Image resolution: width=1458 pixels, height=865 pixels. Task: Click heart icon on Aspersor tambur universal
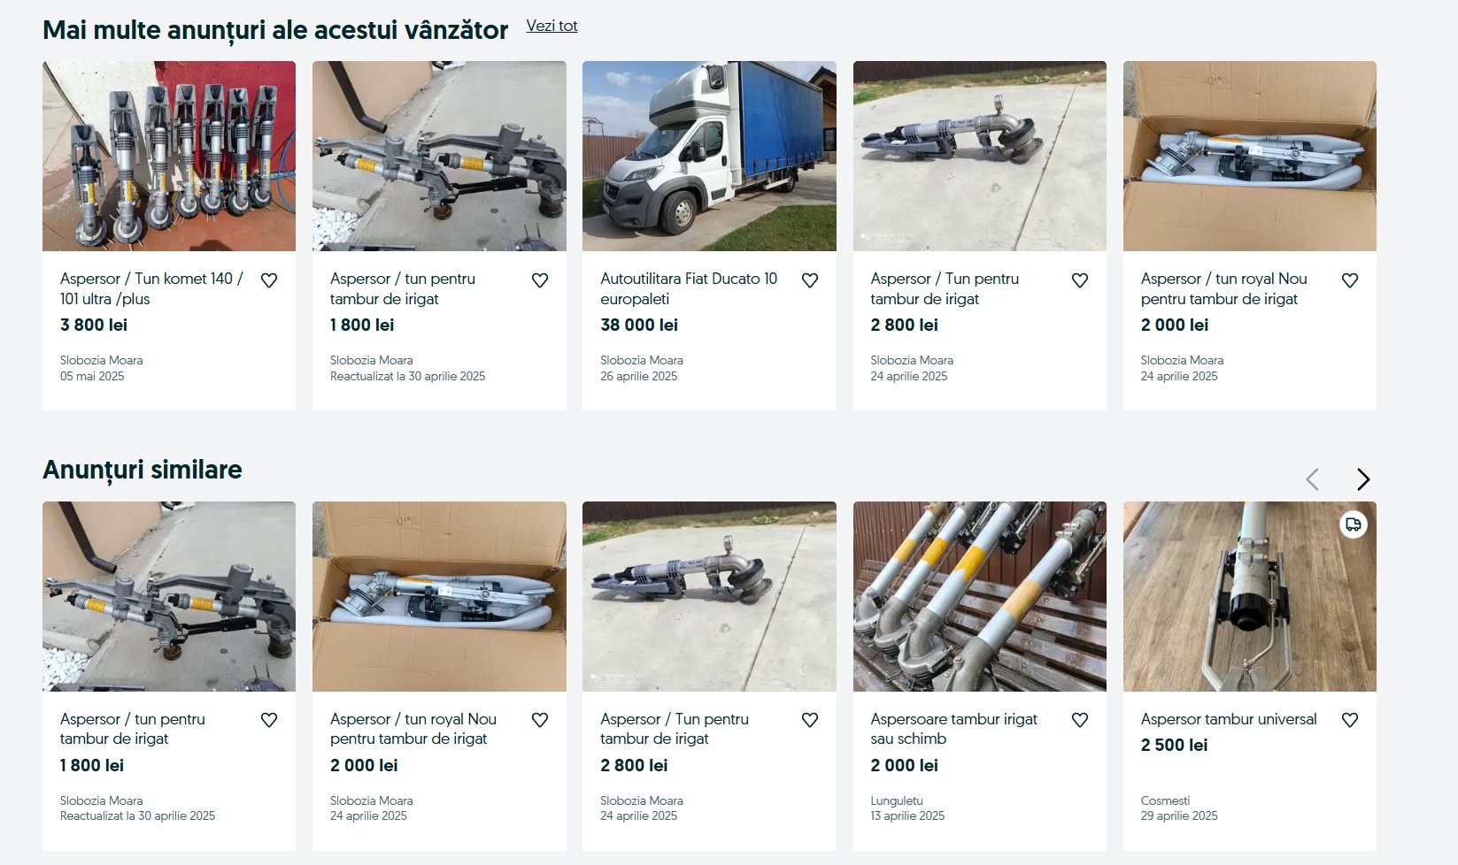tap(1349, 720)
